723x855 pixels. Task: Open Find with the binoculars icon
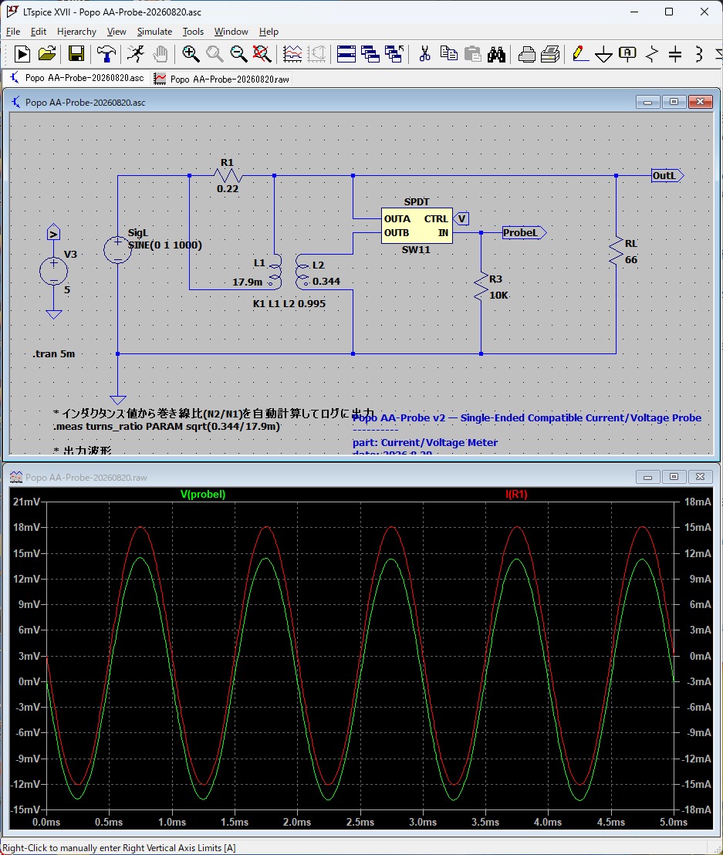[x=496, y=54]
